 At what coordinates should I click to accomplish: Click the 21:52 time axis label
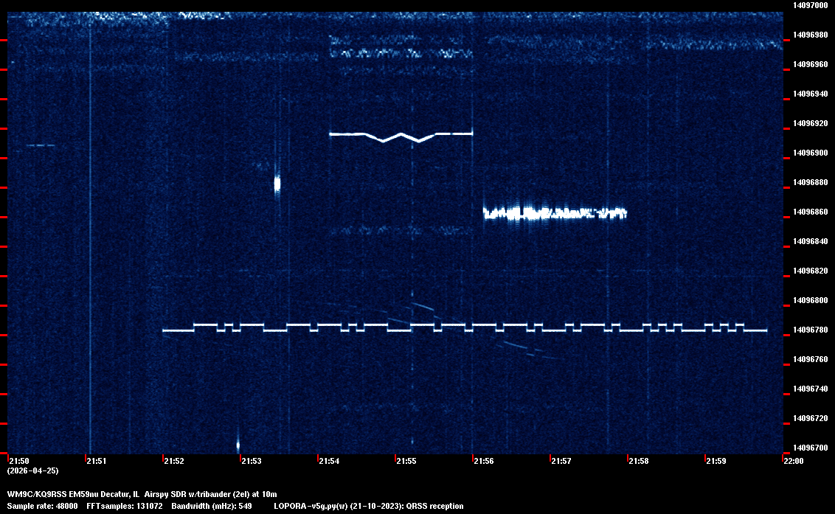(174, 461)
